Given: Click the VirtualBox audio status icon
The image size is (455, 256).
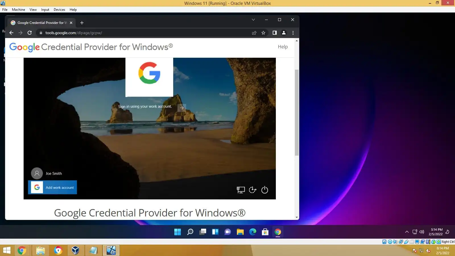Looking at the screenshot, I should click(396, 242).
